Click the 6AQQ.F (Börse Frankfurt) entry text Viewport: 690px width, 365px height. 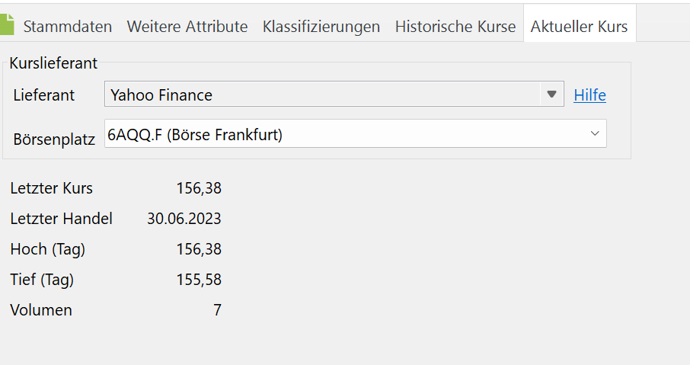(x=195, y=135)
